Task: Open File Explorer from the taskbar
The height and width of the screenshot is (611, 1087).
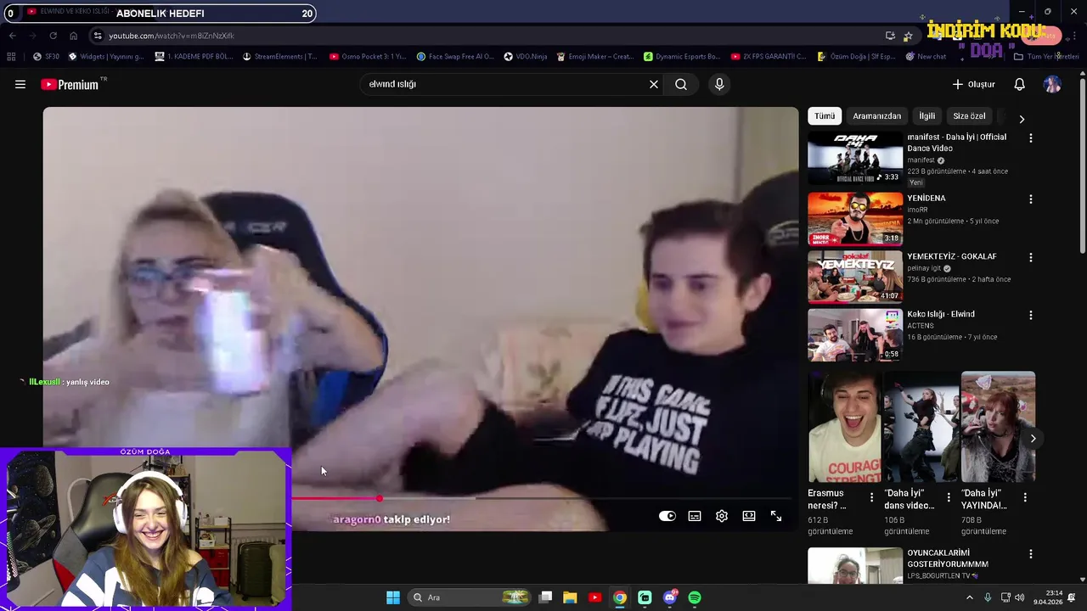Action: [570, 597]
